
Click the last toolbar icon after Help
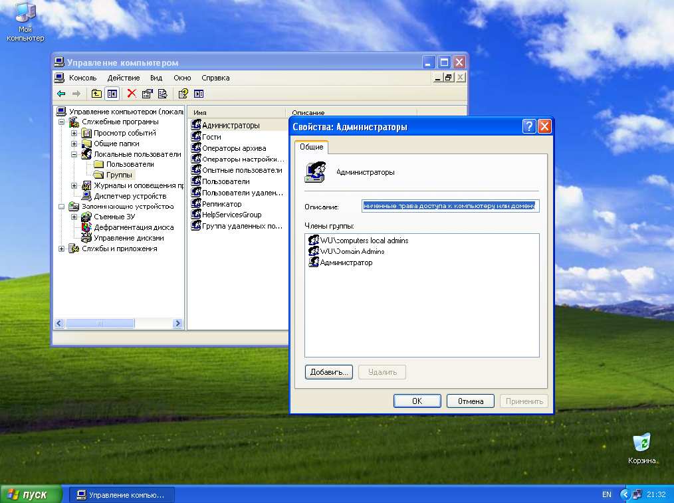tap(199, 94)
